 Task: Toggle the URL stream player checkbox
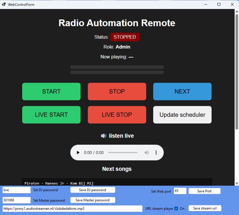coord(176,209)
